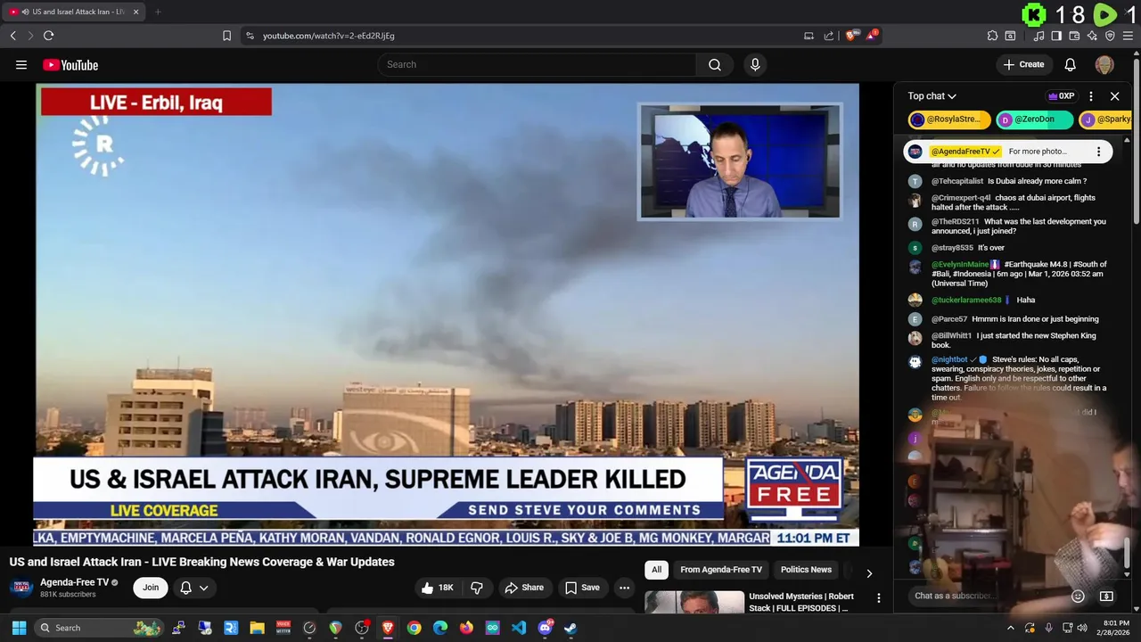Image resolution: width=1141 pixels, height=642 pixels.
Task: Click the Share button below video
Action: pyautogui.click(x=524, y=588)
